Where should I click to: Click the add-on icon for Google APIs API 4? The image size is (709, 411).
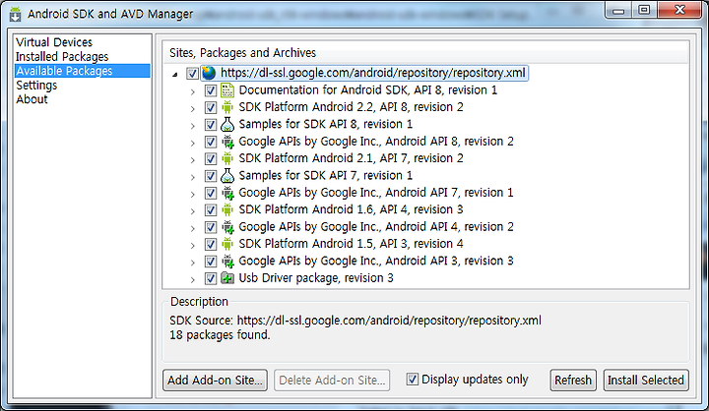pyautogui.click(x=227, y=227)
